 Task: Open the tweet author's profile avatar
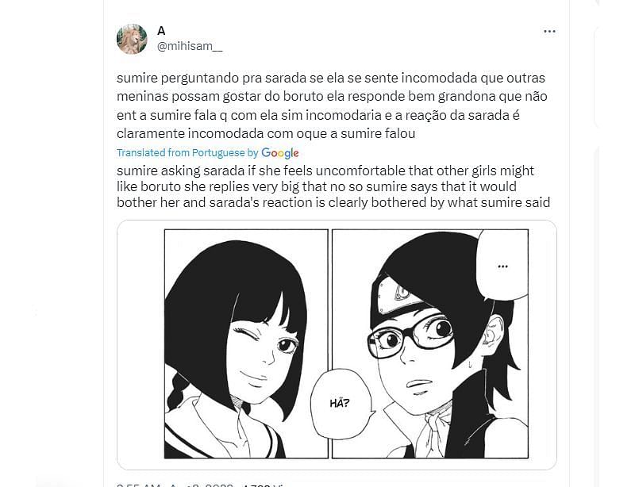[x=132, y=39]
